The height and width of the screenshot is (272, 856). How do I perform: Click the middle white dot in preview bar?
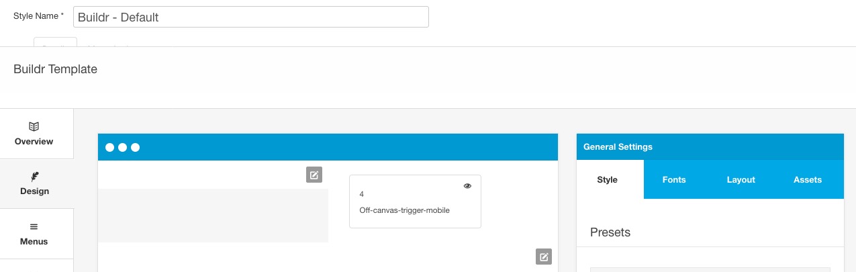(123, 147)
